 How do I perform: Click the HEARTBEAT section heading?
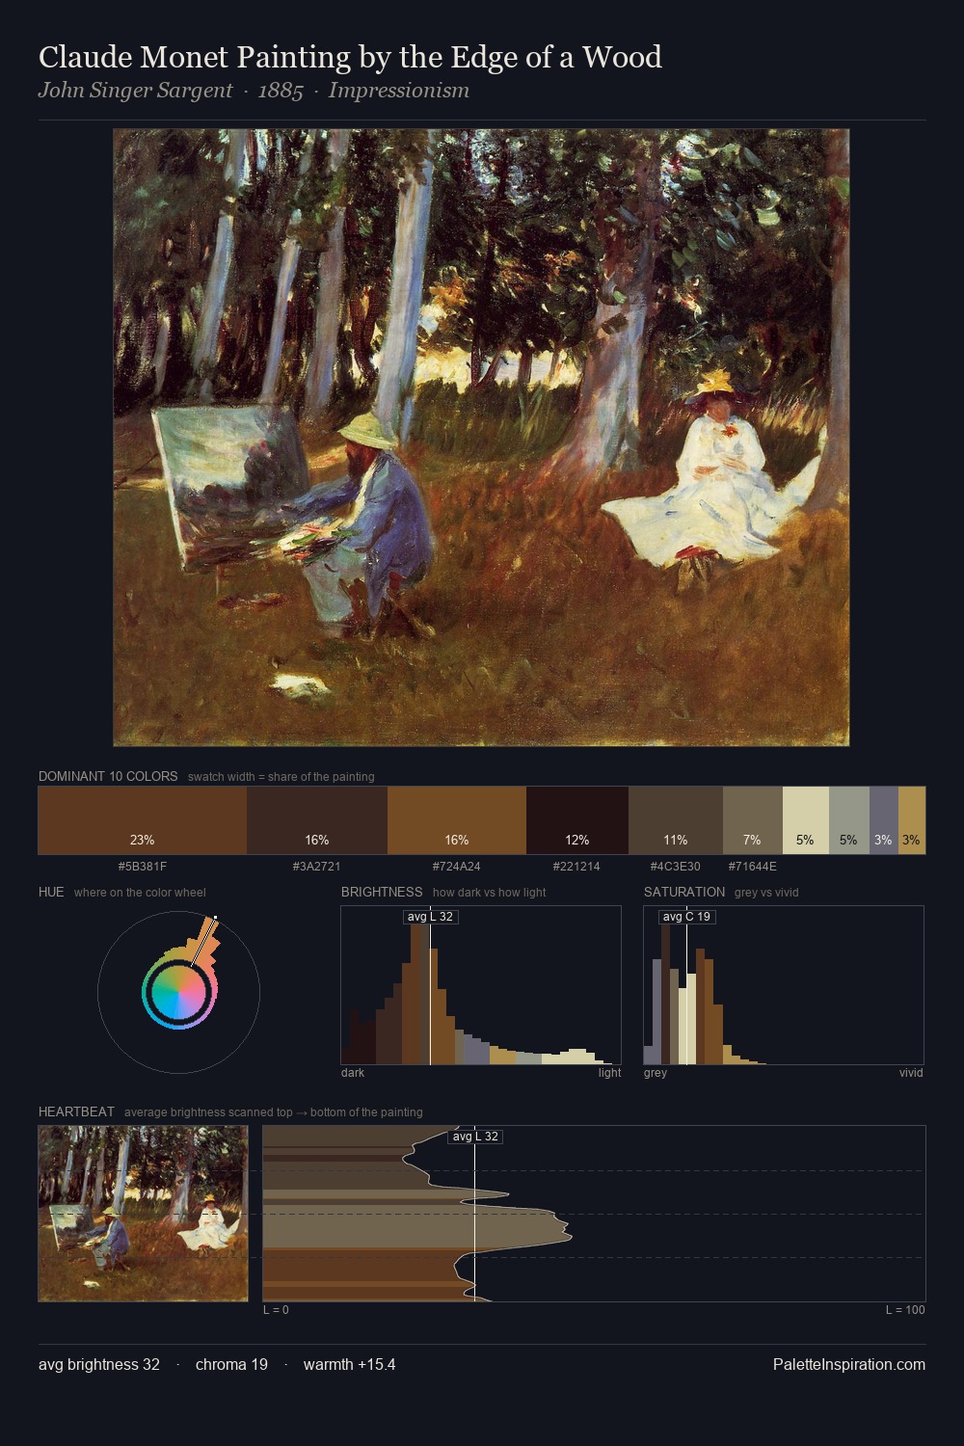click(x=76, y=1111)
